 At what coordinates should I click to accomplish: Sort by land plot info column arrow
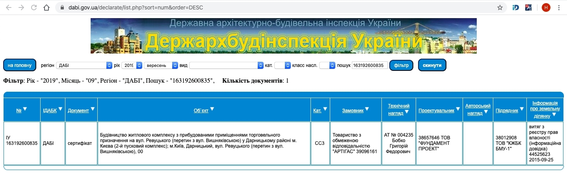click(554, 115)
